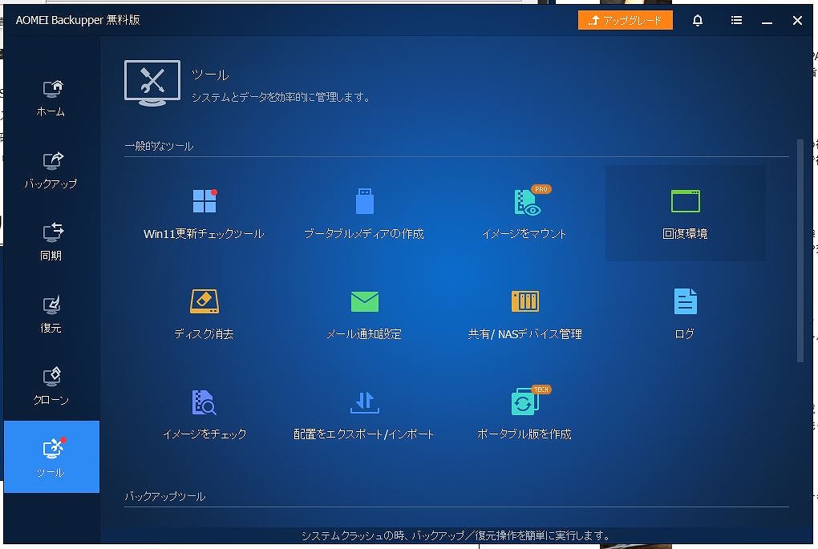
Task: Open the バックアップ sidebar section
Action: coord(51,171)
